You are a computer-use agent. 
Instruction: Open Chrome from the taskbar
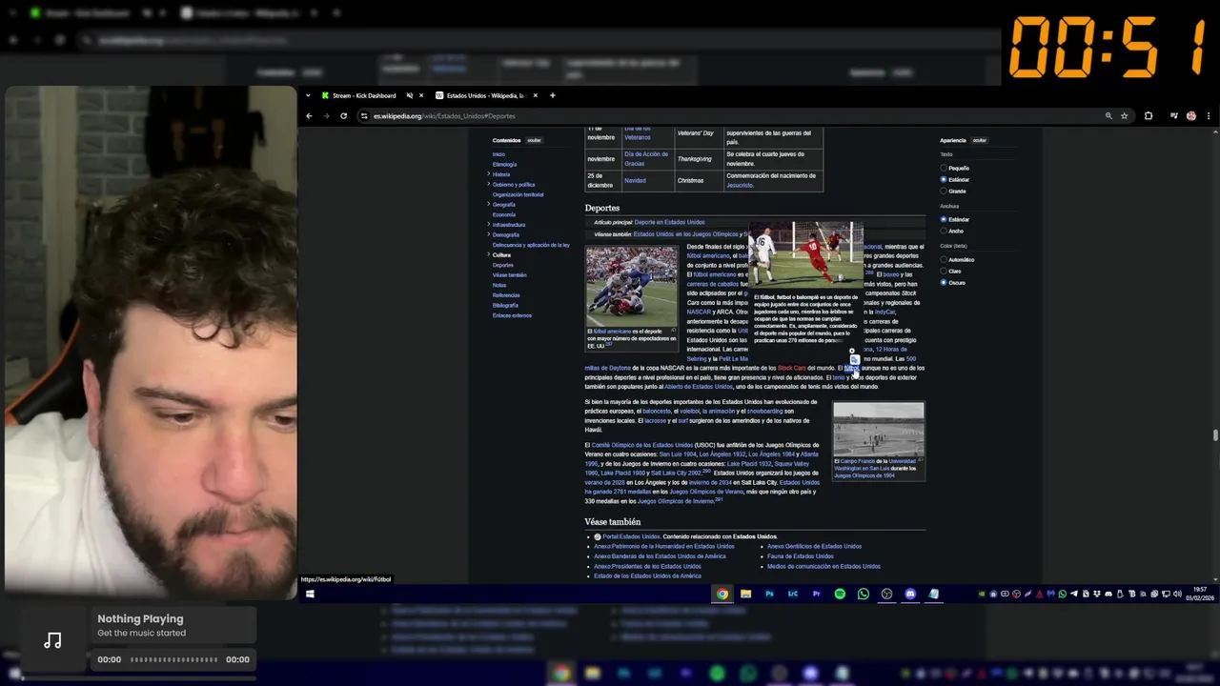click(x=722, y=594)
